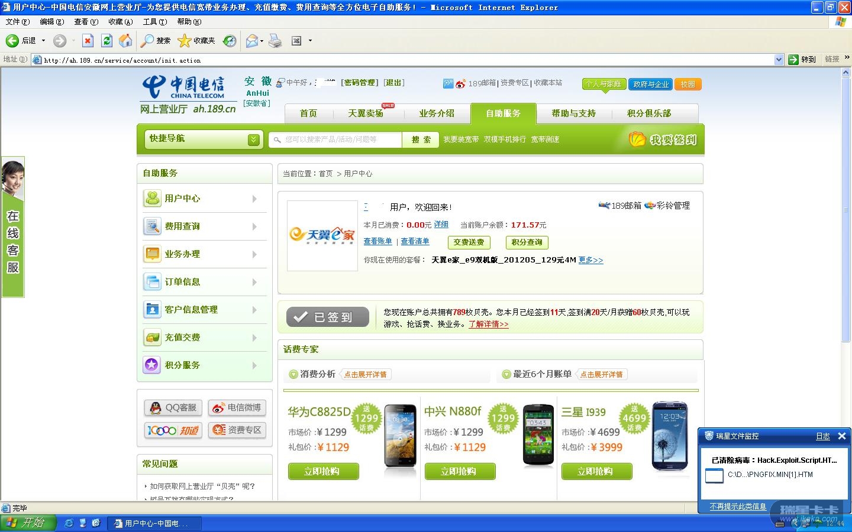Open the 资费专区 yuan button
The image size is (852, 532).
[x=237, y=430]
